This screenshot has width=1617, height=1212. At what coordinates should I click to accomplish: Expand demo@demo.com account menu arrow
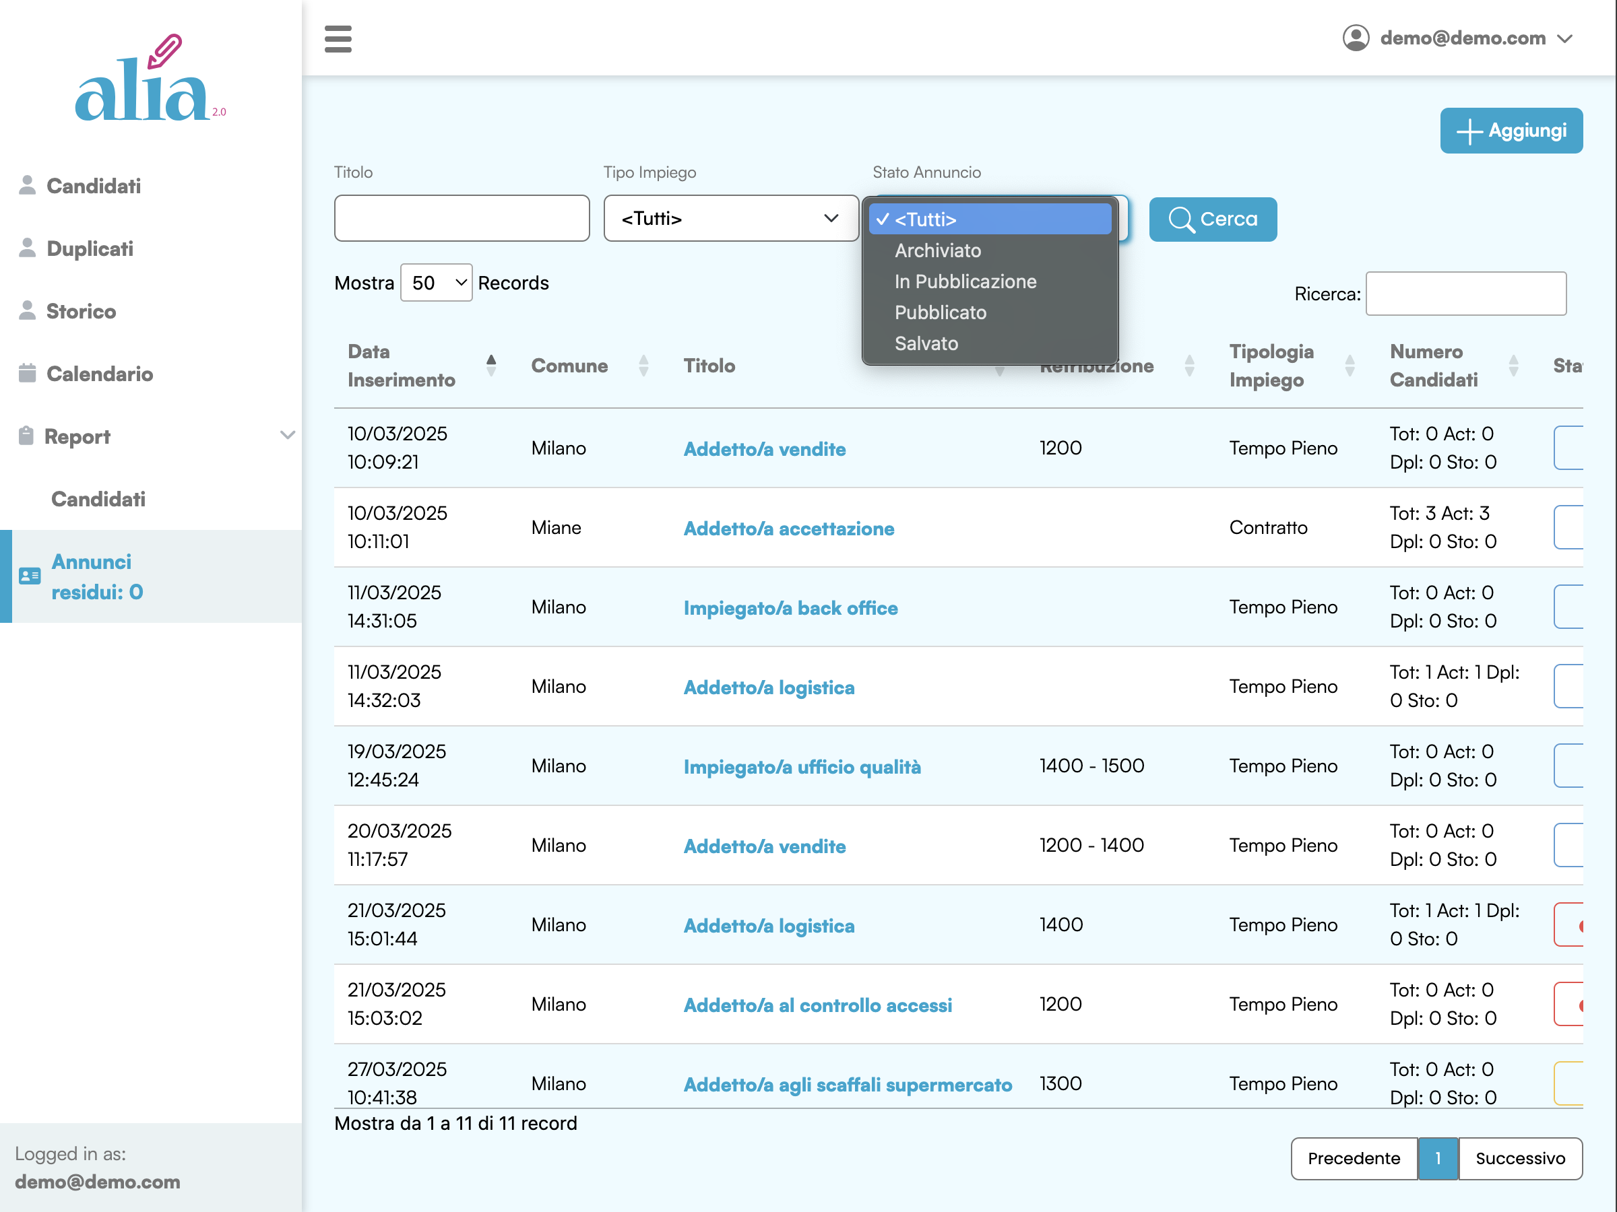coord(1564,39)
